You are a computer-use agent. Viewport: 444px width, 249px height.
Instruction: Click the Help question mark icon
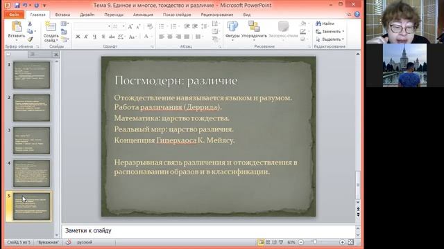(x=357, y=14)
